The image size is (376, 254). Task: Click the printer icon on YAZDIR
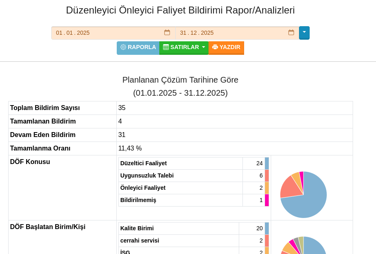215,47
